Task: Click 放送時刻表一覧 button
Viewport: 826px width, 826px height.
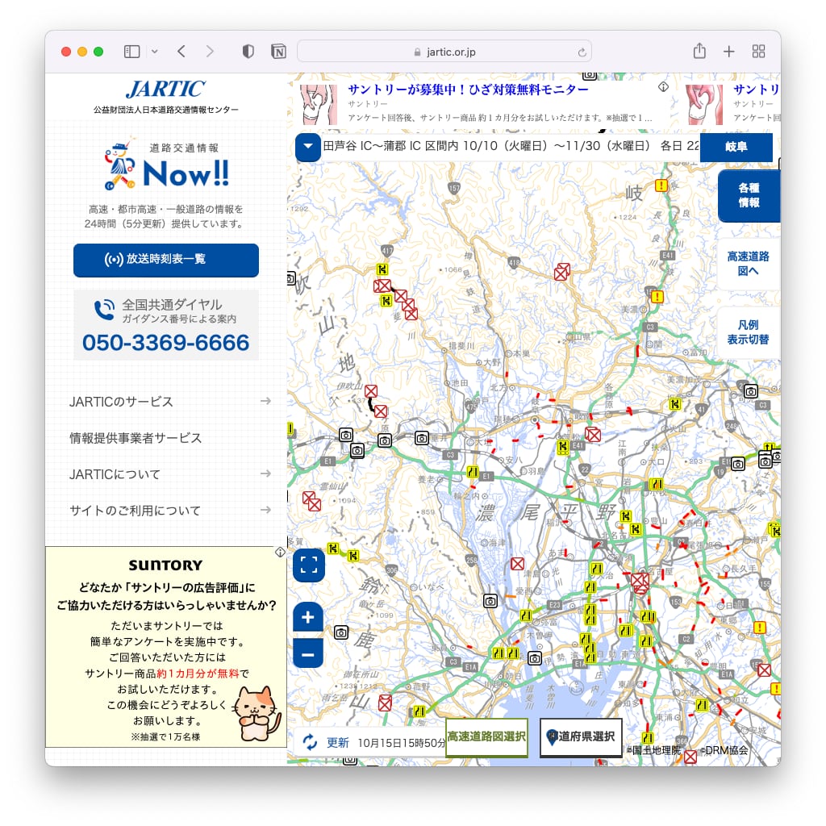Action: pos(166,260)
